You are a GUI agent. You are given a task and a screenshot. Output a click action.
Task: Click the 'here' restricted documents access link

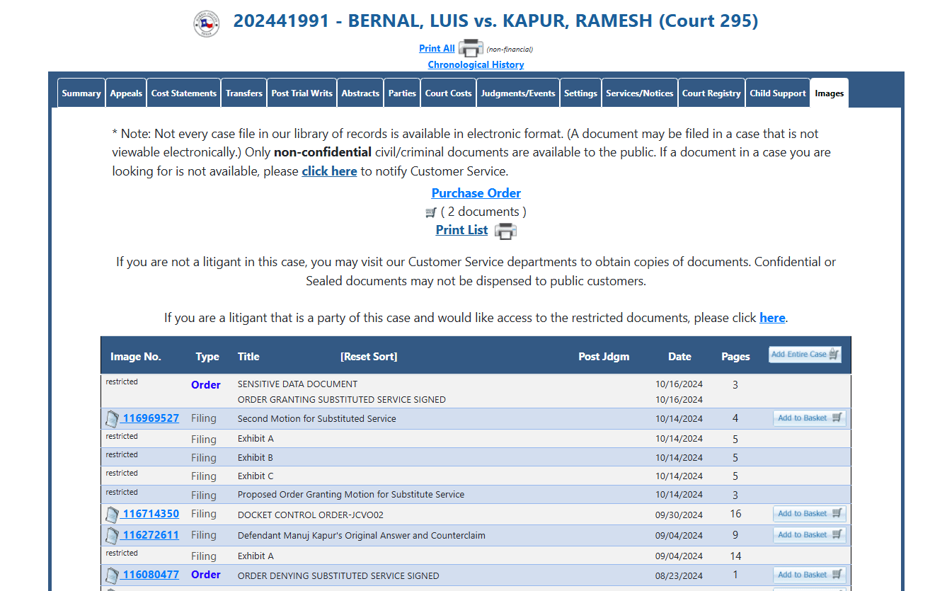(772, 318)
